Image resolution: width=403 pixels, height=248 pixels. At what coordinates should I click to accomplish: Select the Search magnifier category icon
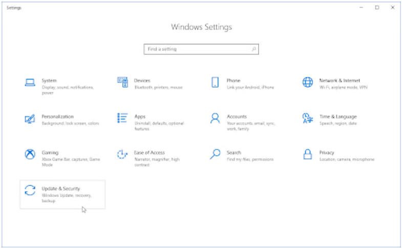pos(215,154)
